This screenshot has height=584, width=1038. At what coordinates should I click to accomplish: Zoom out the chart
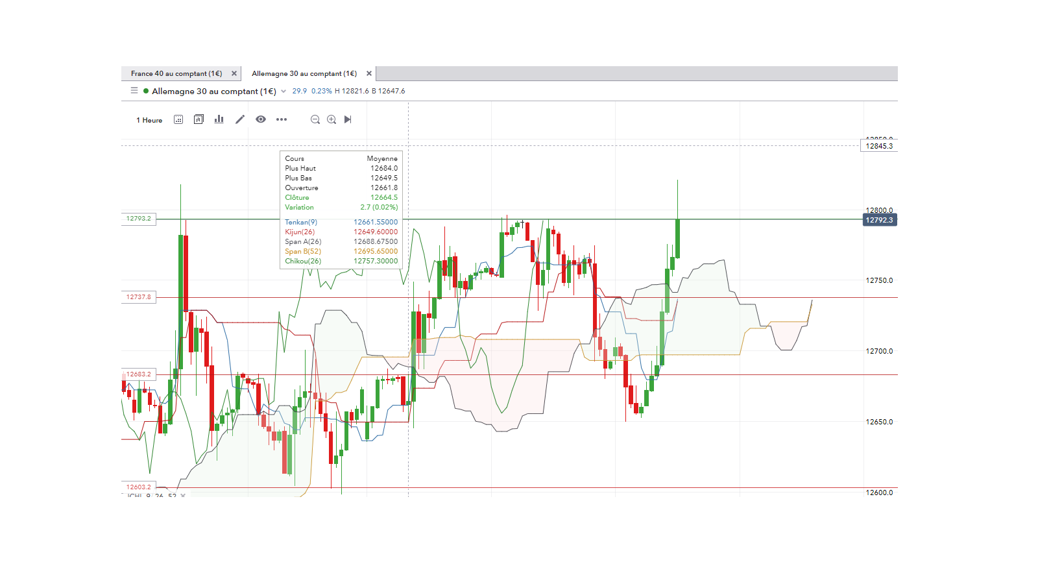tap(315, 119)
